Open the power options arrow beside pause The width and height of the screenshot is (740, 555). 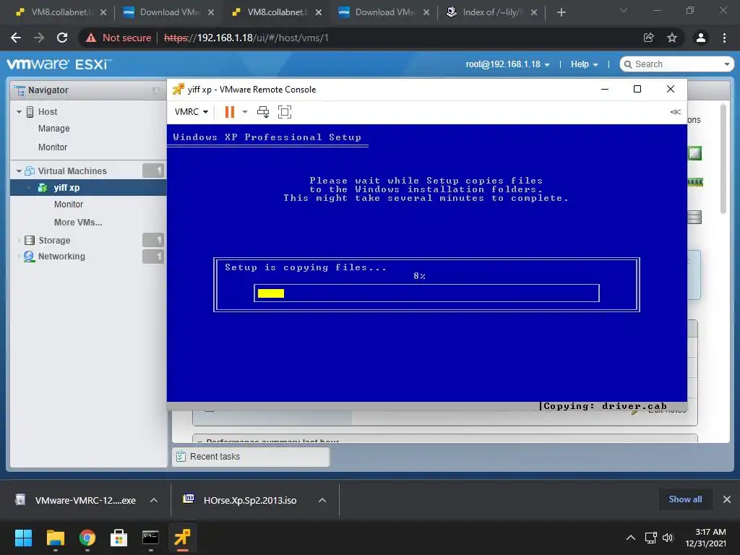(245, 112)
